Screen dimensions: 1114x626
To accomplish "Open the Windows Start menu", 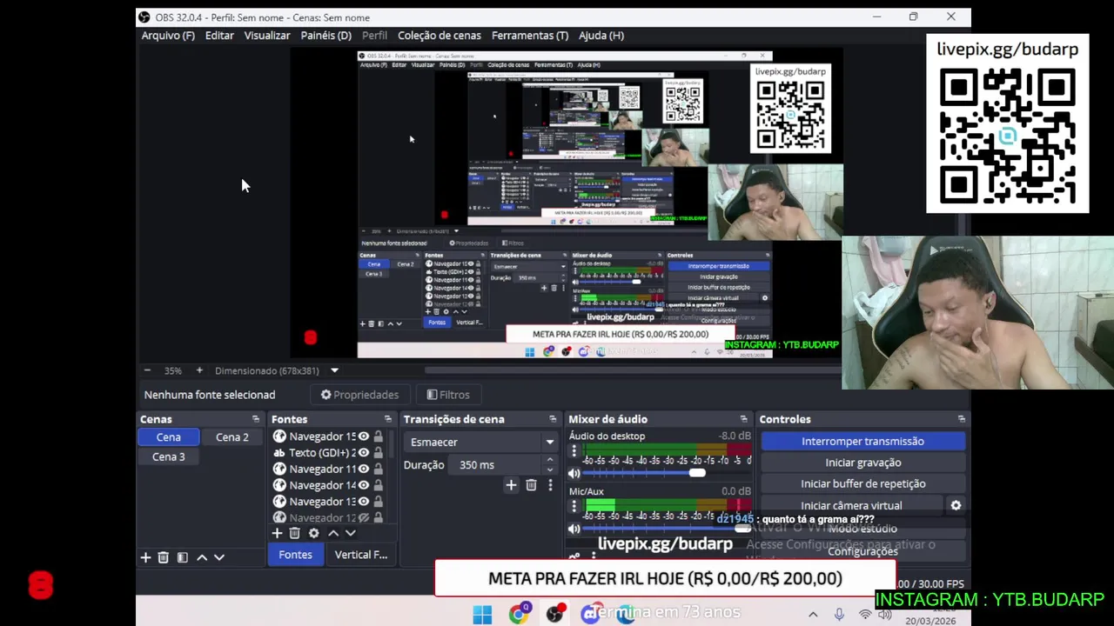I will 482,615.
